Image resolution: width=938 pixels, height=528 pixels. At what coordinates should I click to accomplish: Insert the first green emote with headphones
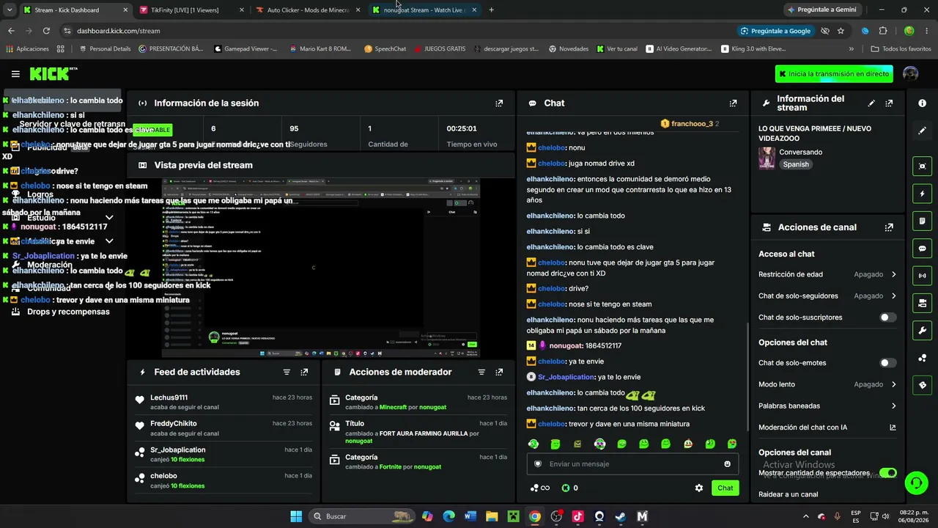pyautogui.click(x=533, y=444)
